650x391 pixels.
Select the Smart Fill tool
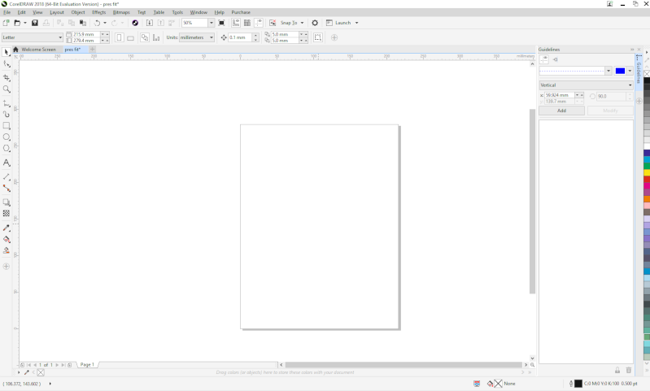(x=7, y=250)
